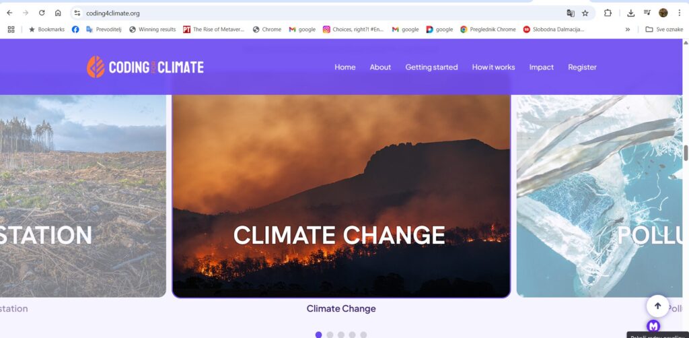
Task: Click the Pollution slide thumbnail
Action: [600, 196]
